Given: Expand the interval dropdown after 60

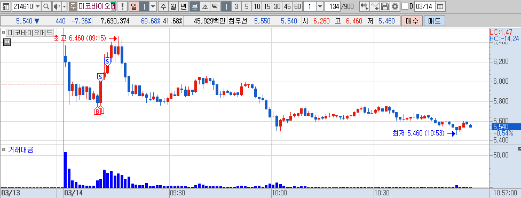Looking at the screenshot, I should pos(320,6).
